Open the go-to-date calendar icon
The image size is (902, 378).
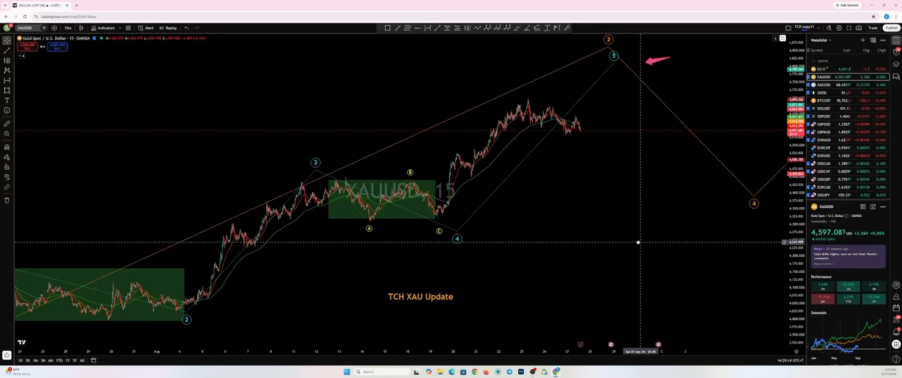(x=93, y=361)
